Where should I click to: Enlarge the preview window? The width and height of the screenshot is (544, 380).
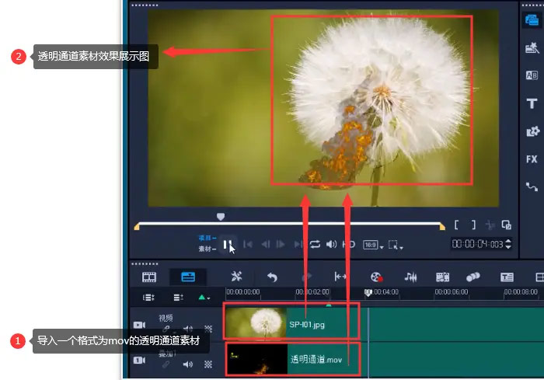pyautogui.click(x=506, y=225)
